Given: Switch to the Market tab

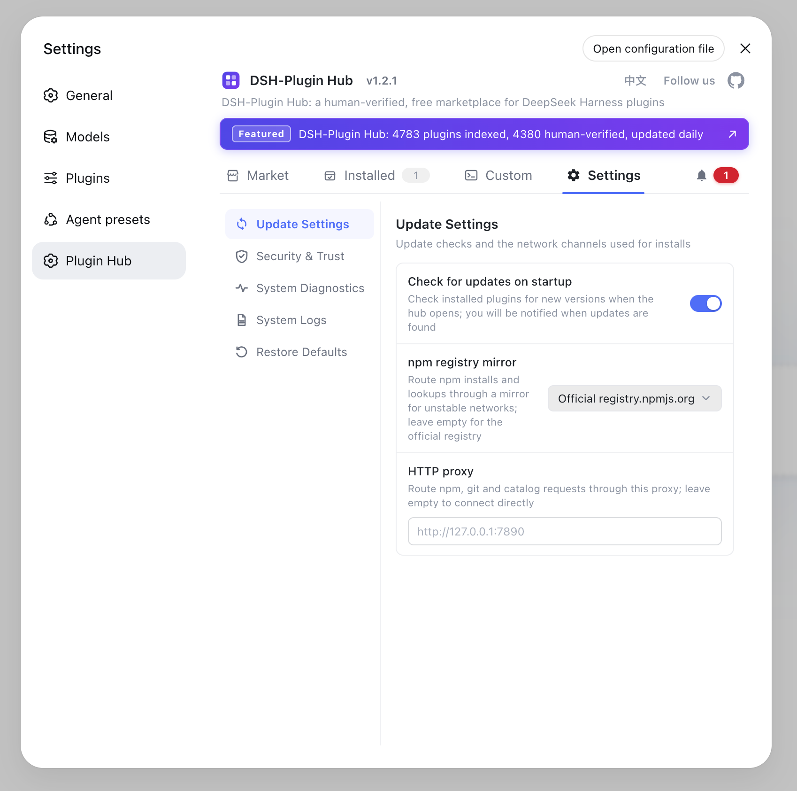Looking at the screenshot, I should coord(258,176).
